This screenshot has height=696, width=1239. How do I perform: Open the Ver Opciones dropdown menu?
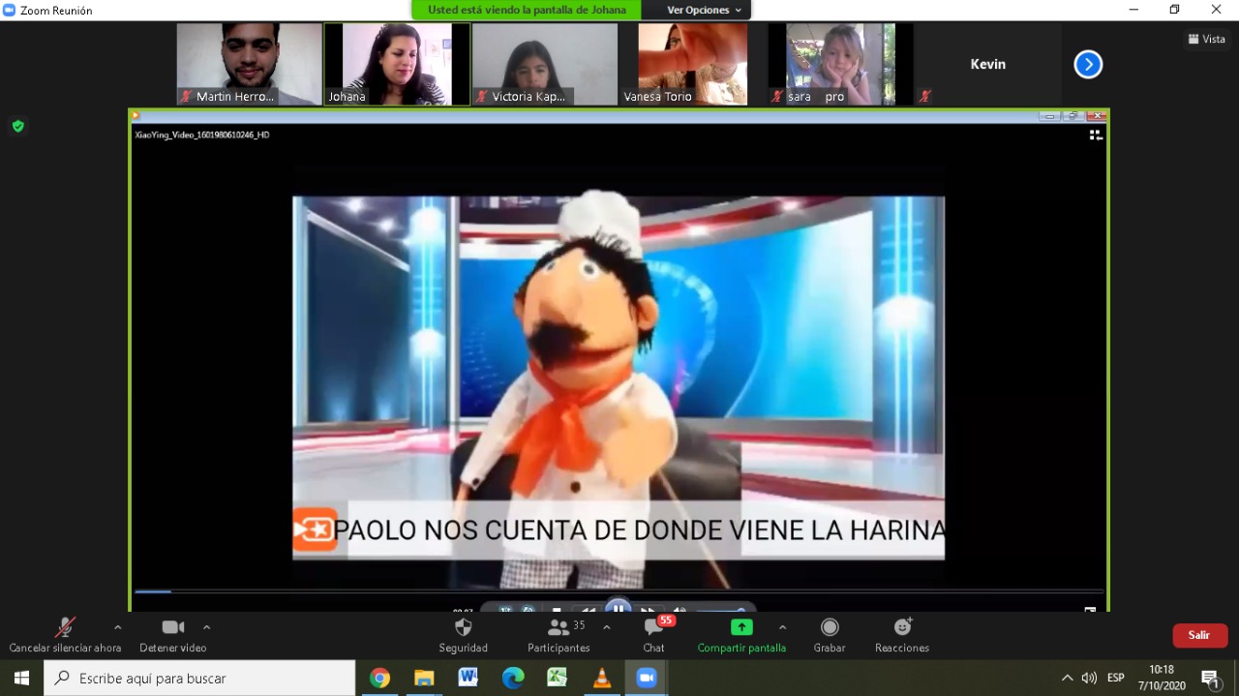pos(705,10)
